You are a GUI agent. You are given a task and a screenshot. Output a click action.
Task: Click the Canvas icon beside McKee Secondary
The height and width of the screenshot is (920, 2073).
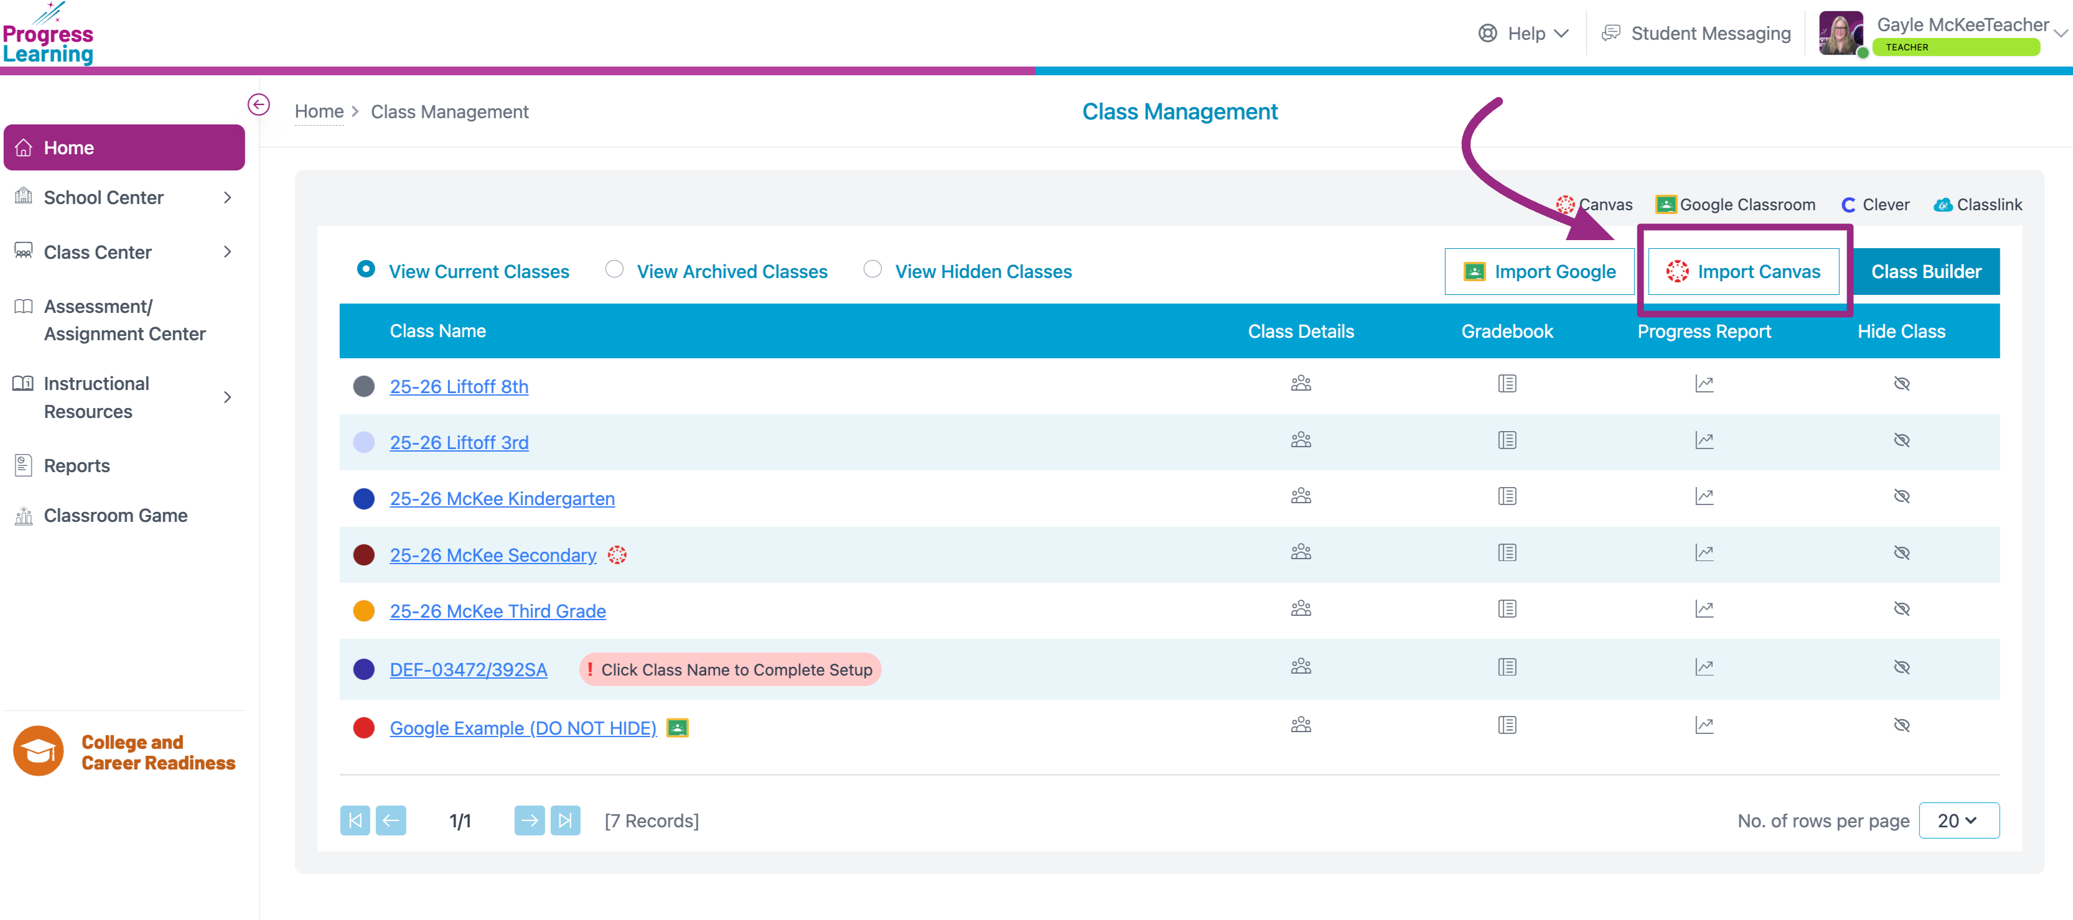617,555
